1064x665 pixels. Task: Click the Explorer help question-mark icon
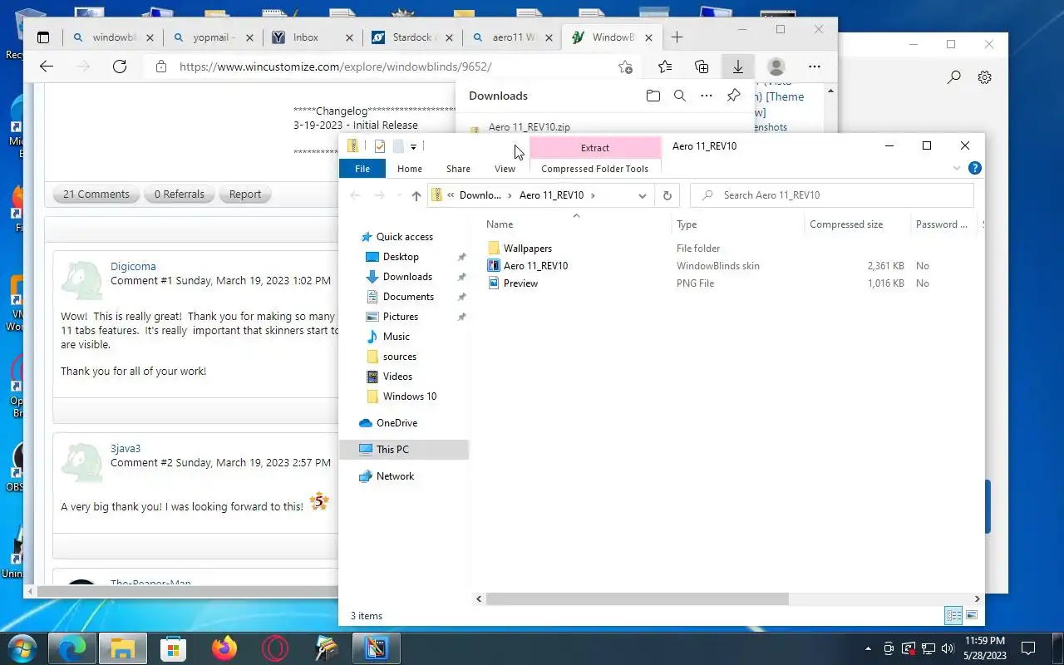[975, 168]
